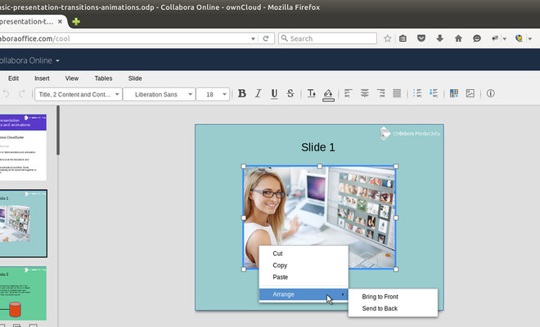Insert image from toolbar
This screenshot has height=327, width=540.
coord(470,93)
